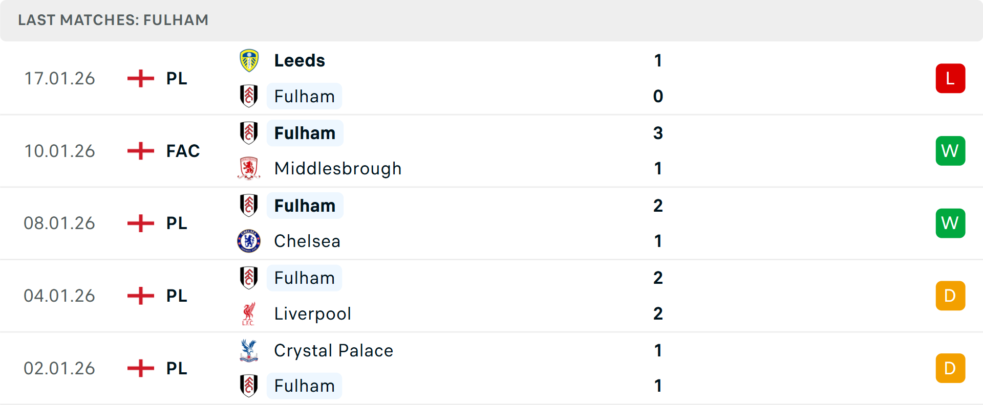Click the Middlesbrough club crest icon
The image size is (983, 405).
click(249, 168)
